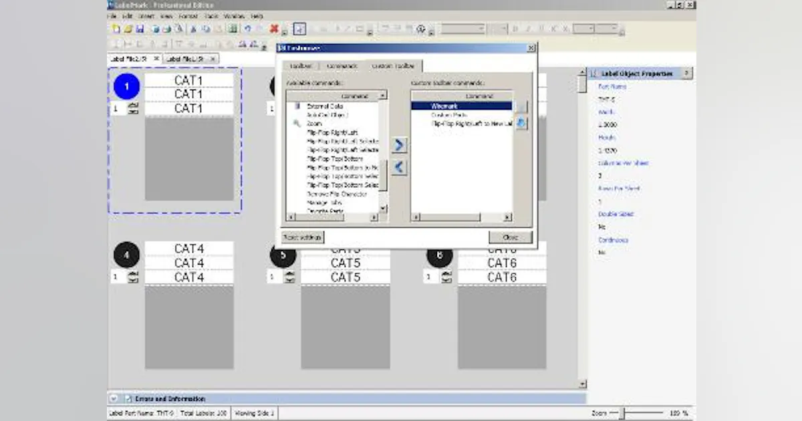Image resolution: width=802 pixels, height=421 pixels.
Task: Click first CAT4 text line on label 4
Action: pyautogui.click(x=189, y=249)
